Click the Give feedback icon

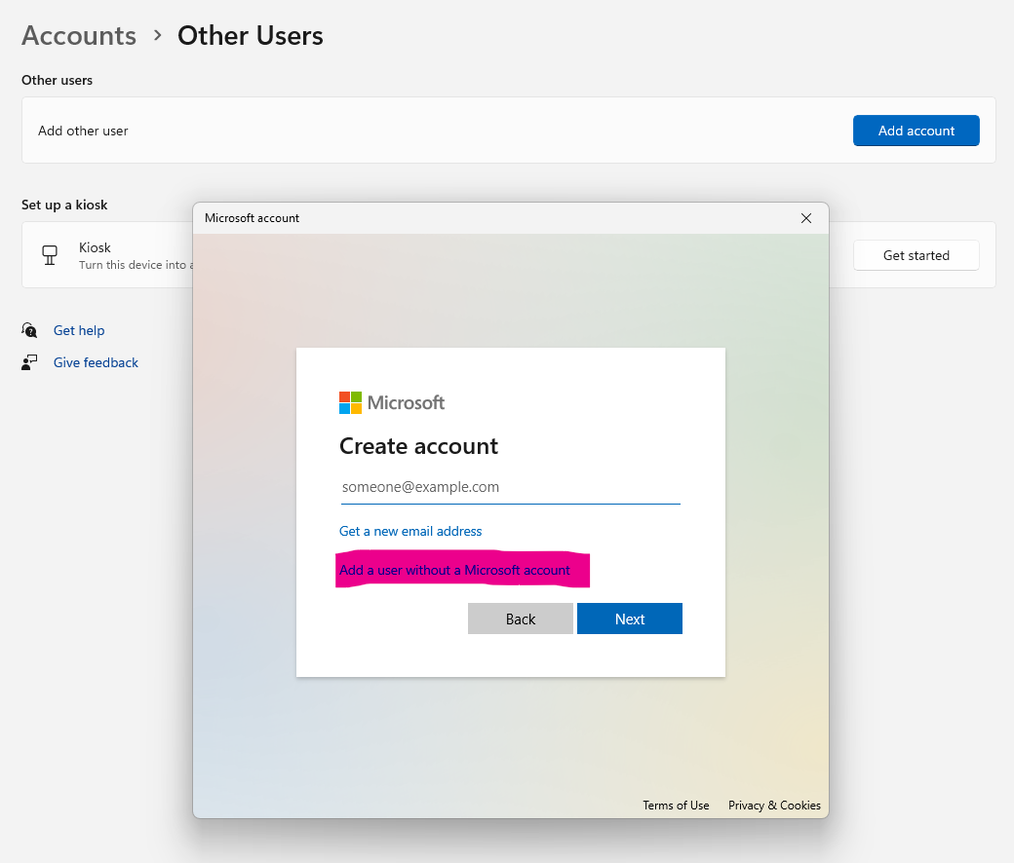28,361
